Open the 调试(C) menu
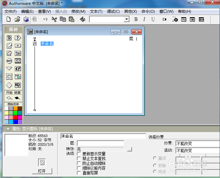 tap(113, 12)
